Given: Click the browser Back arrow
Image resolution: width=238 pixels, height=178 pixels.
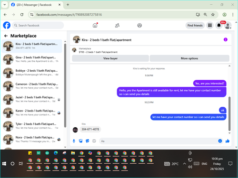Looking at the screenshot, I should pyautogui.click(x=5, y=15).
